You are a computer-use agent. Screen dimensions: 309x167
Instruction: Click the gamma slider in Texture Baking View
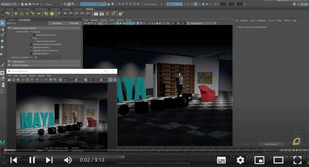click(101, 80)
